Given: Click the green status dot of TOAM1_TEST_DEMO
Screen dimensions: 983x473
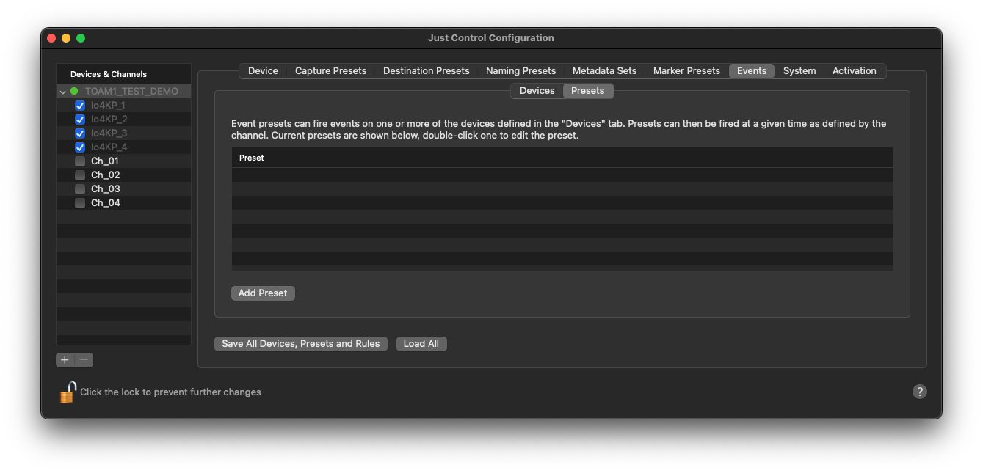Looking at the screenshot, I should pos(74,92).
